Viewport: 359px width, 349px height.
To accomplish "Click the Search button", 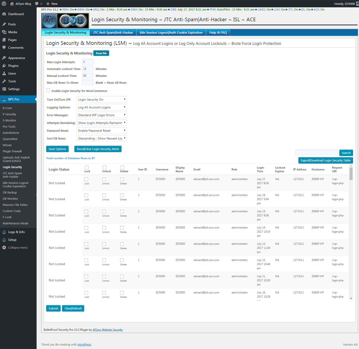I will 346,153.
